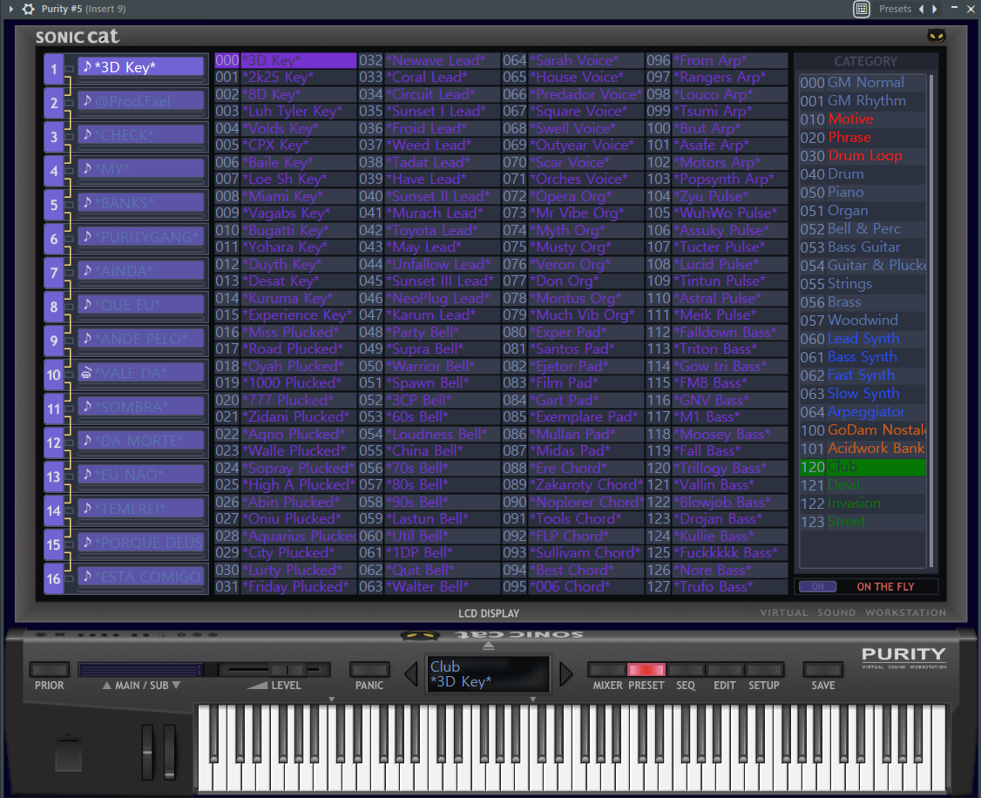Image resolution: width=981 pixels, height=798 pixels.
Task: Toggle channel 14 enable box
Action: click(x=69, y=511)
